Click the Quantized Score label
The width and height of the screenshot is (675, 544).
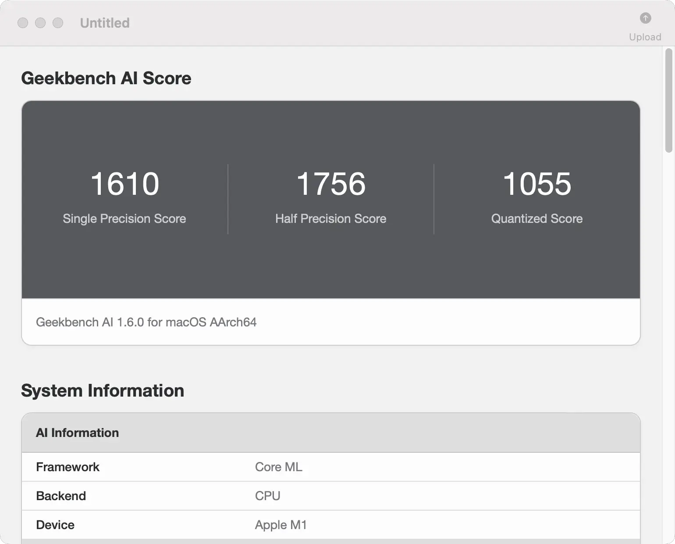point(536,218)
